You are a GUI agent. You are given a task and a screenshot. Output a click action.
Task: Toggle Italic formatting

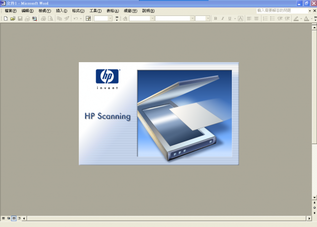pos(222,19)
